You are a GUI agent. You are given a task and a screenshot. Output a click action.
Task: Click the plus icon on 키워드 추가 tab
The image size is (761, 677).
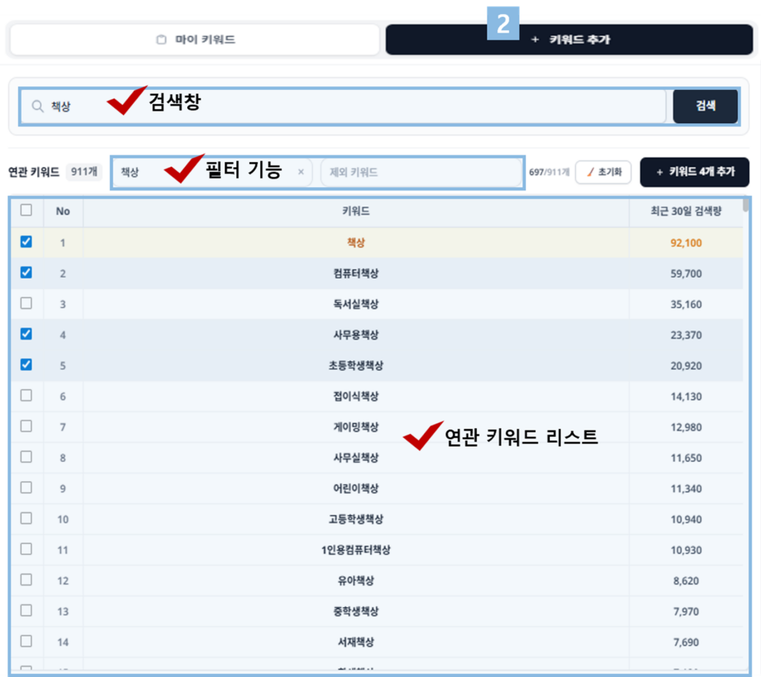click(x=534, y=39)
